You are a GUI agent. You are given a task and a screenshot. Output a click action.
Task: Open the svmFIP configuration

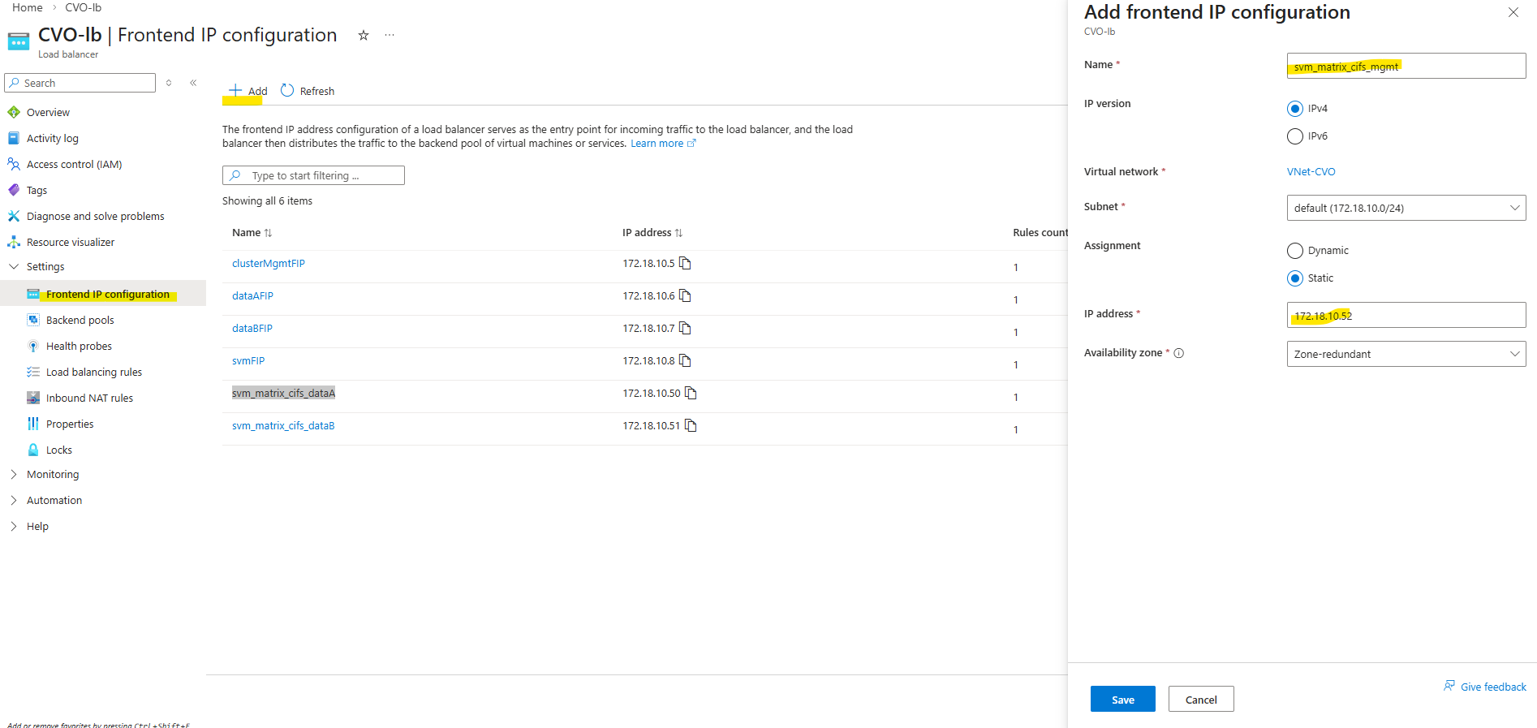coord(248,361)
